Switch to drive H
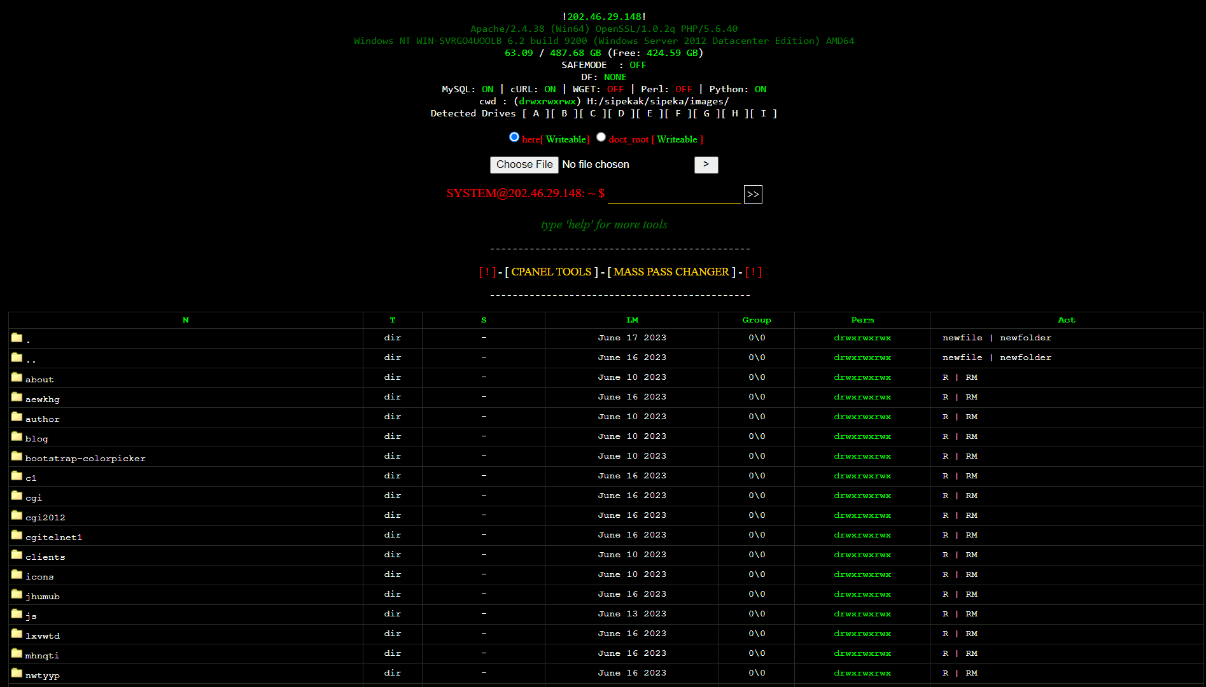The height and width of the screenshot is (687, 1206). (735, 113)
